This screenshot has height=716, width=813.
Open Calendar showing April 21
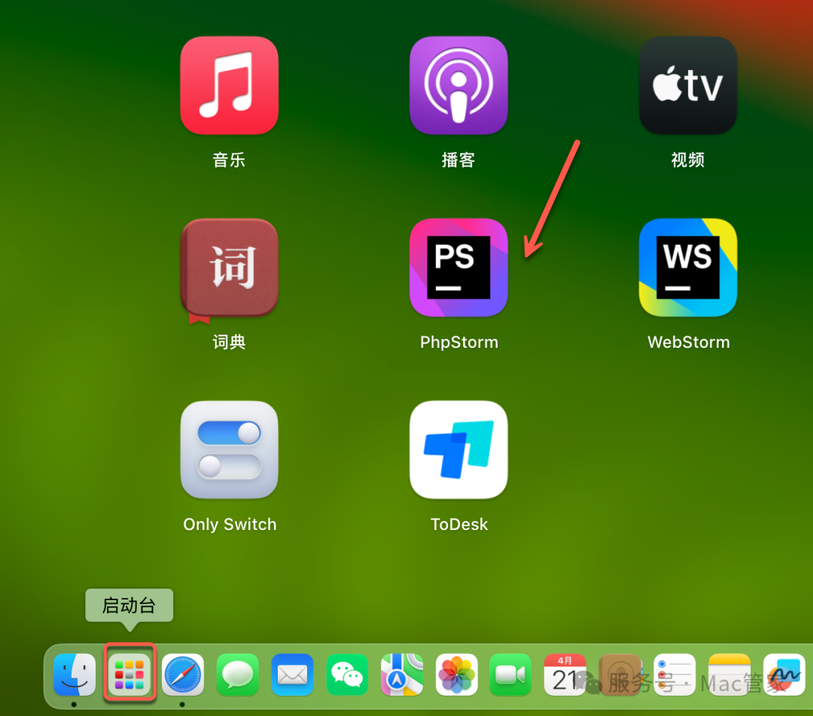click(565, 675)
